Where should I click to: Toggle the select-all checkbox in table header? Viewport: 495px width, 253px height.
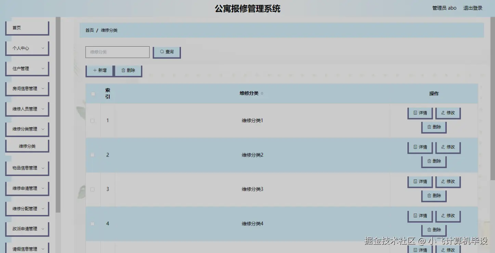(93, 94)
